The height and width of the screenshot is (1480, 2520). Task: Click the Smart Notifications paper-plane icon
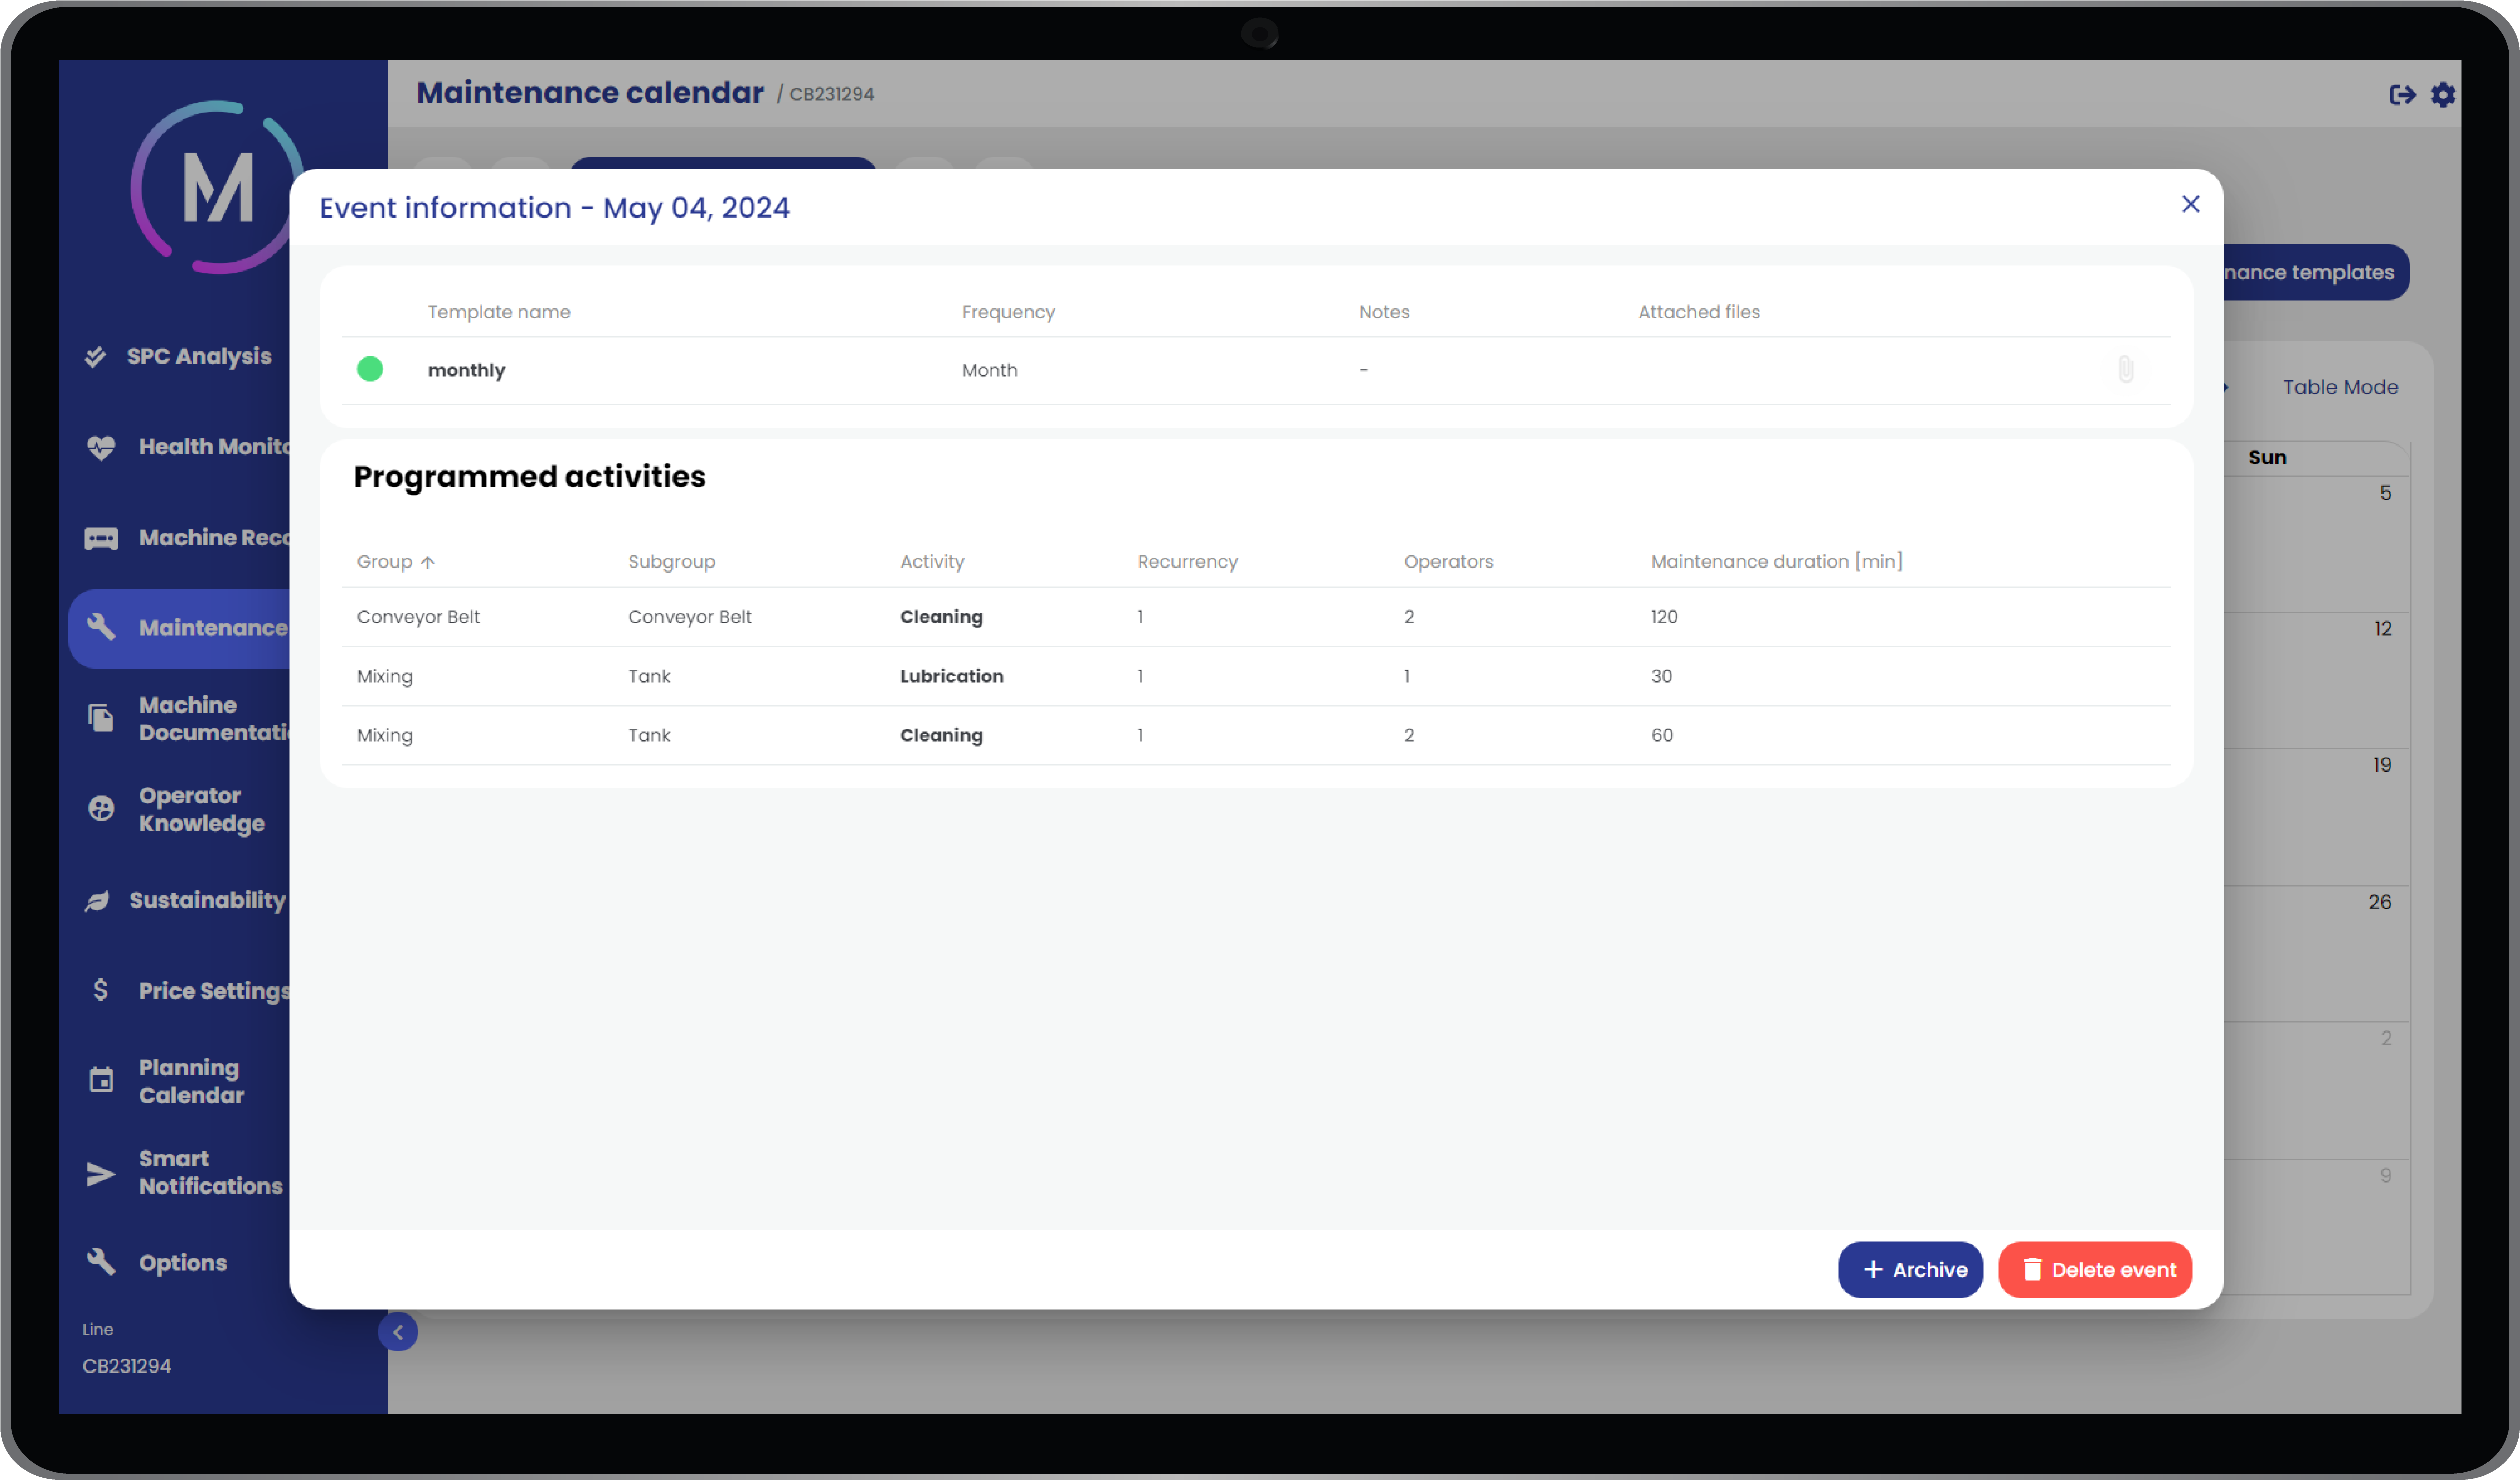click(101, 1173)
